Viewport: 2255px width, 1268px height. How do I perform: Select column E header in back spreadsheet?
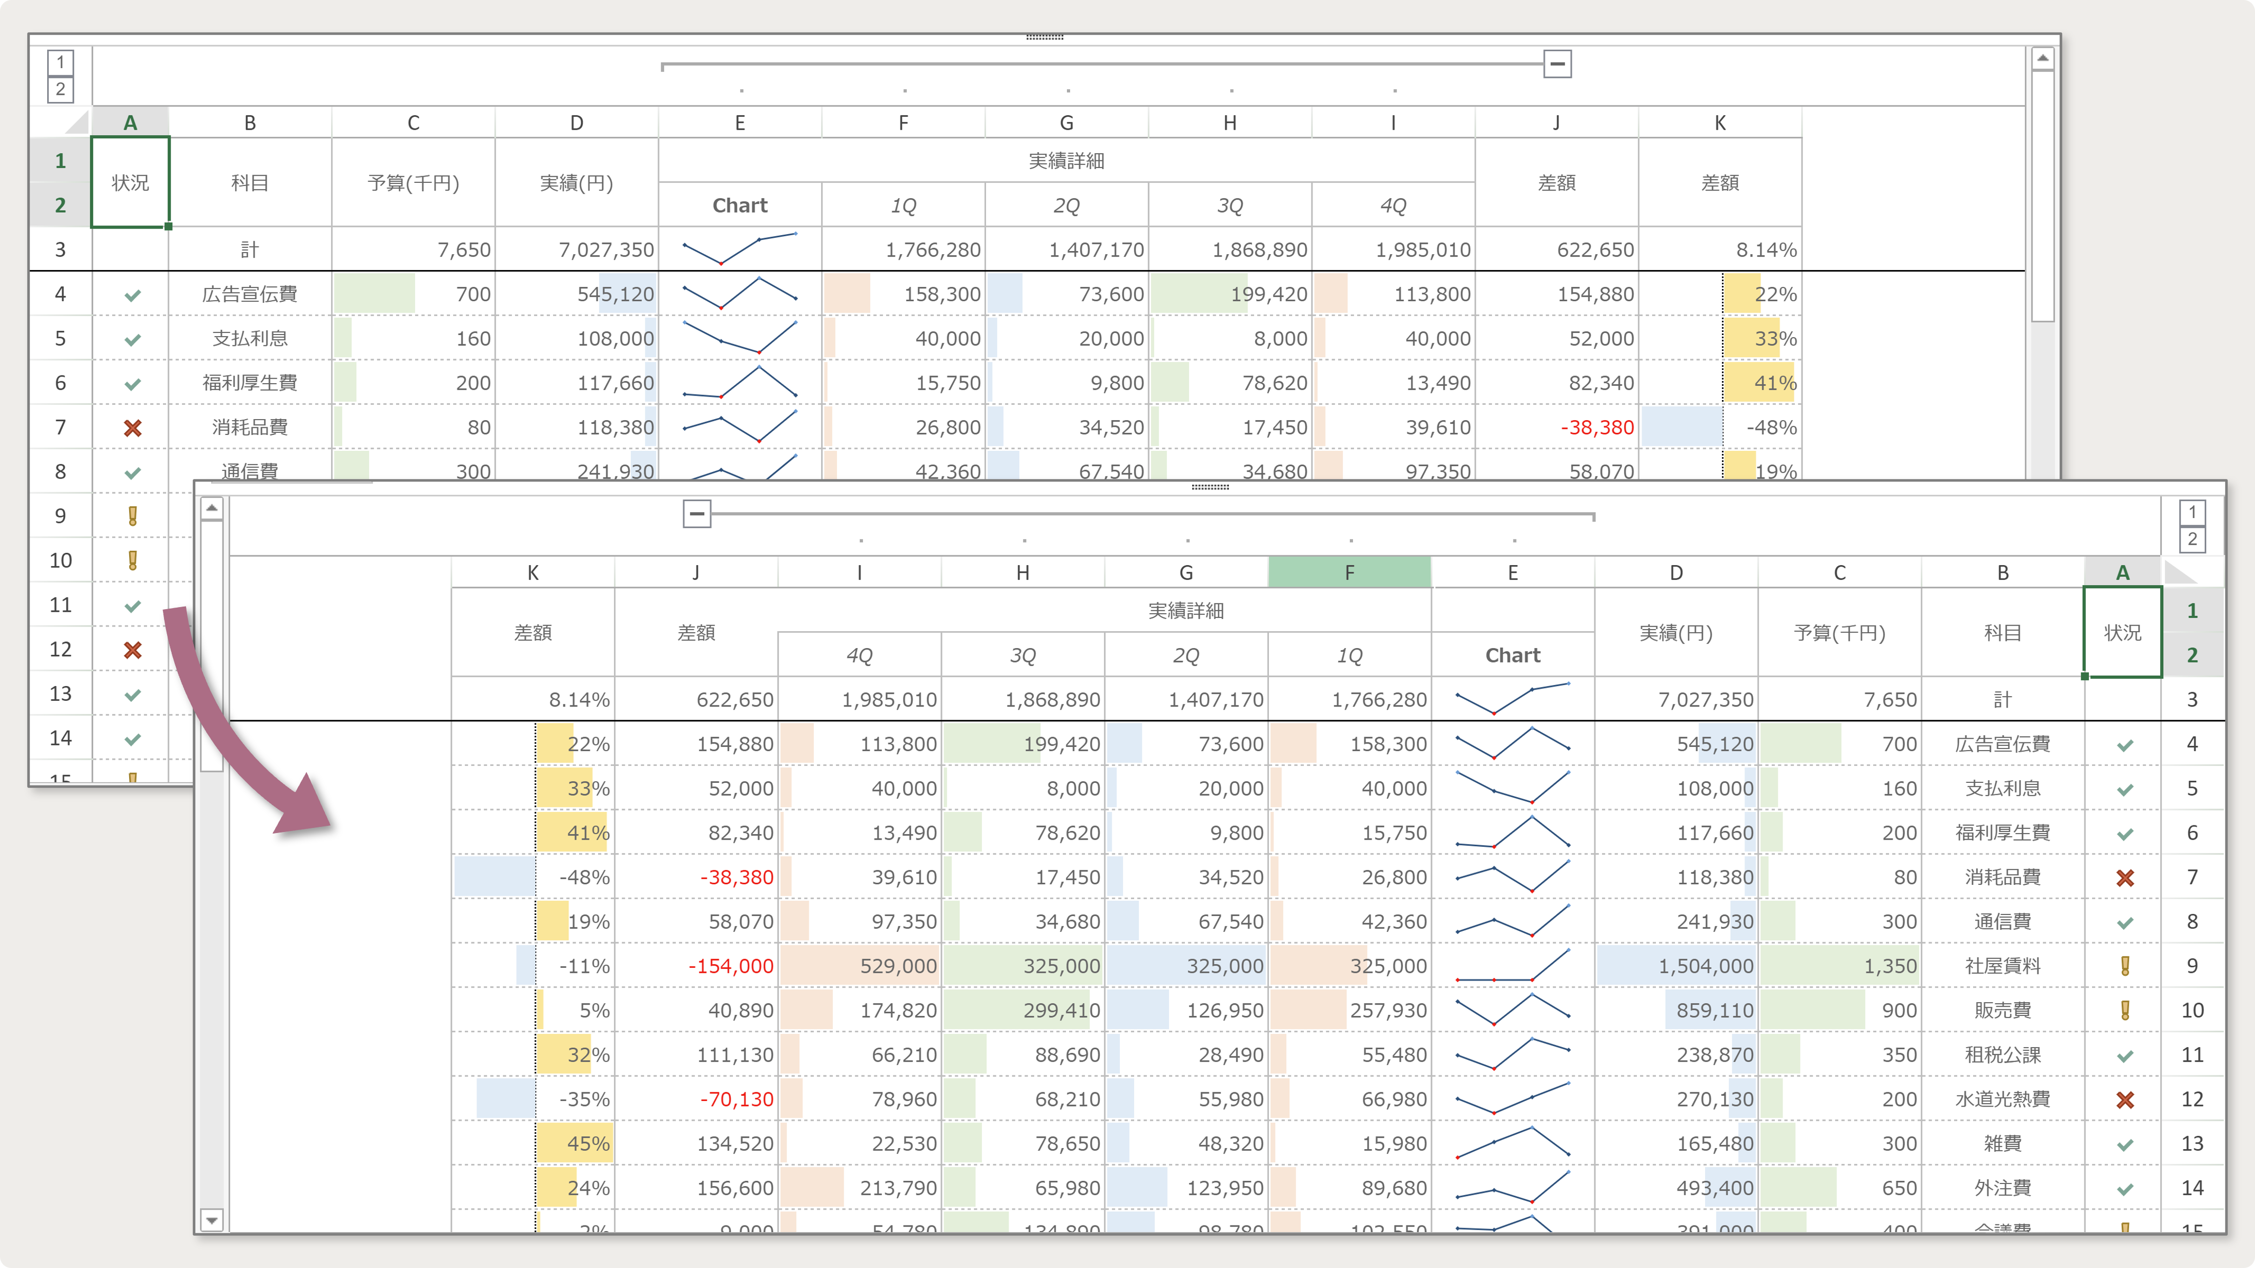click(740, 122)
